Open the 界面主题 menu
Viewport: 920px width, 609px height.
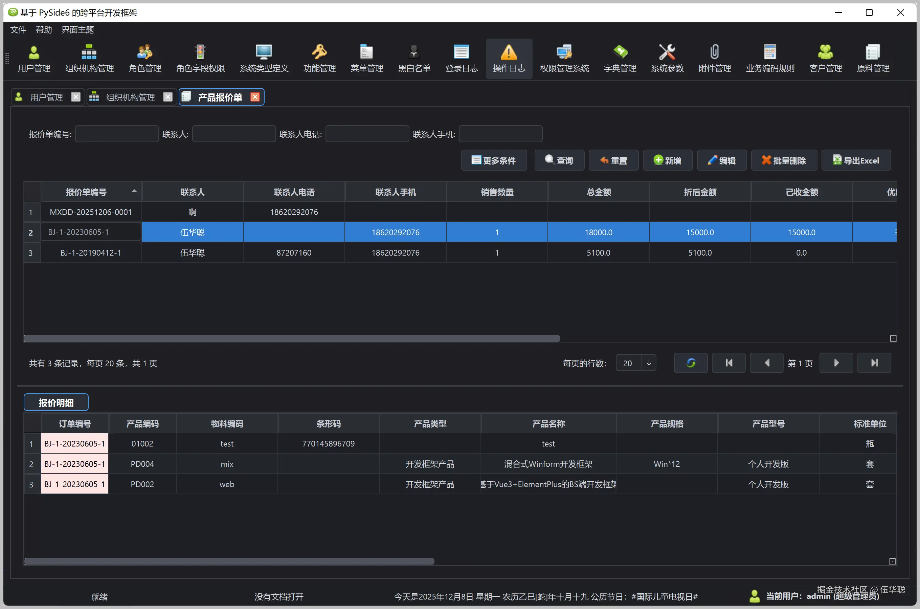click(x=77, y=30)
